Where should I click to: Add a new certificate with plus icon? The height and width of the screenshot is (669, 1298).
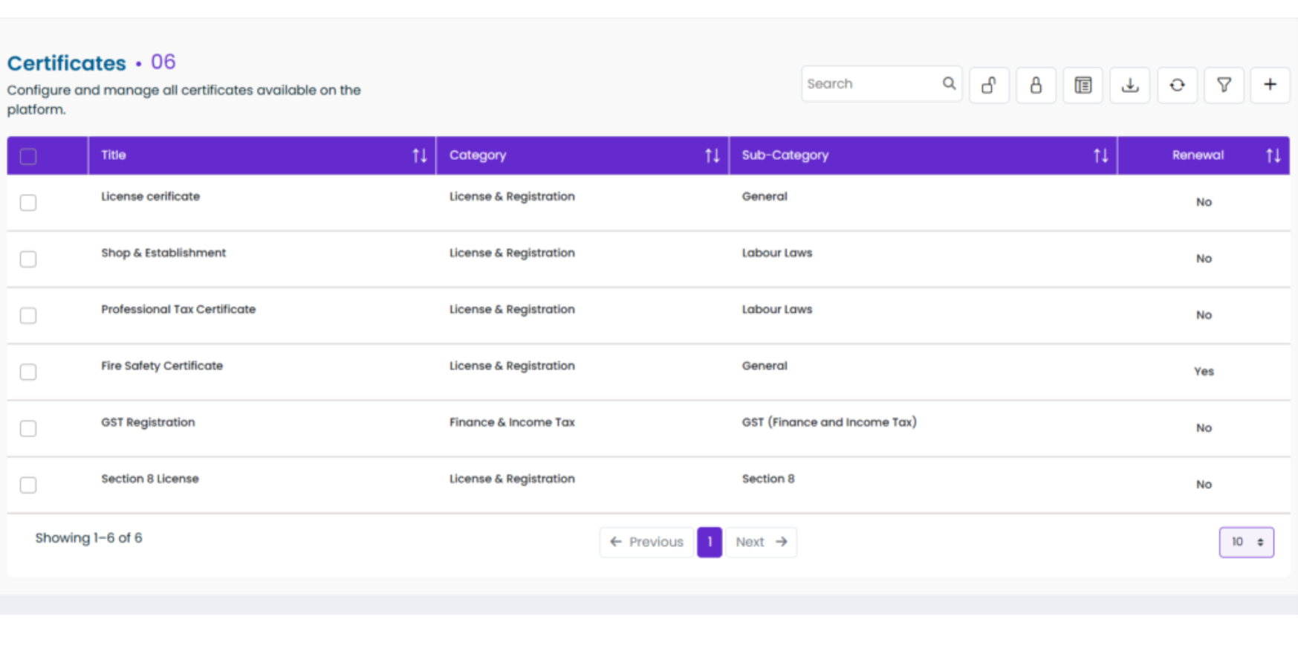(x=1271, y=85)
